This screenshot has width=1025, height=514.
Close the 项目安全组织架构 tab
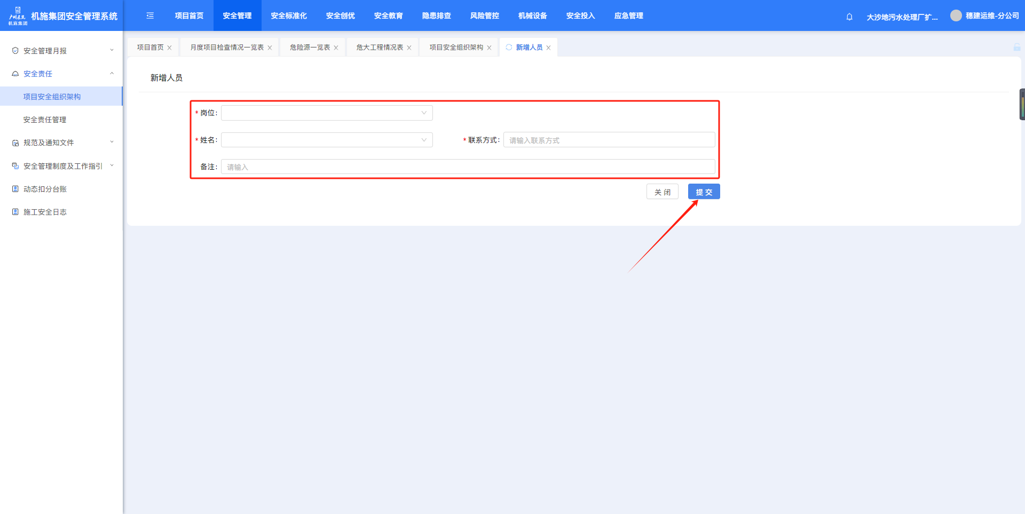point(489,48)
